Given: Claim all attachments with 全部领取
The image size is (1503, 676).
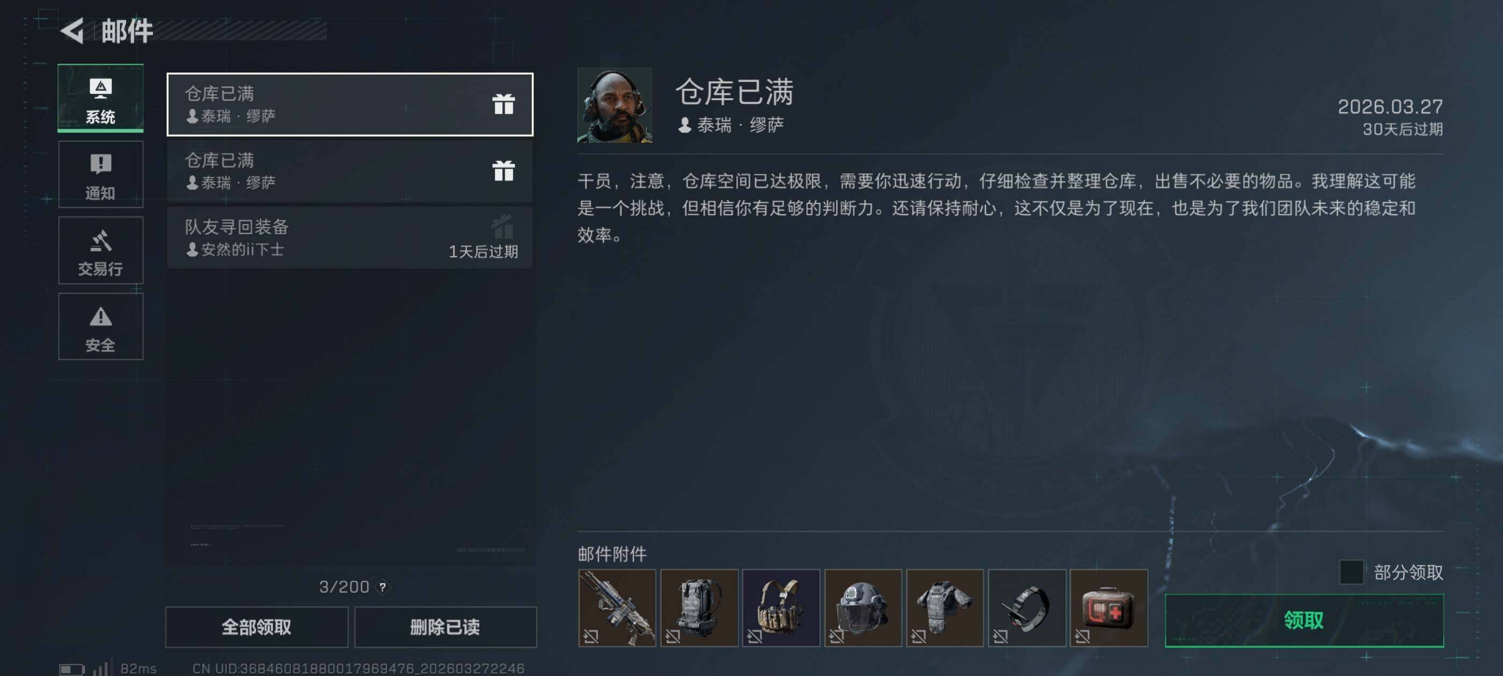Looking at the screenshot, I should coord(257,627).
